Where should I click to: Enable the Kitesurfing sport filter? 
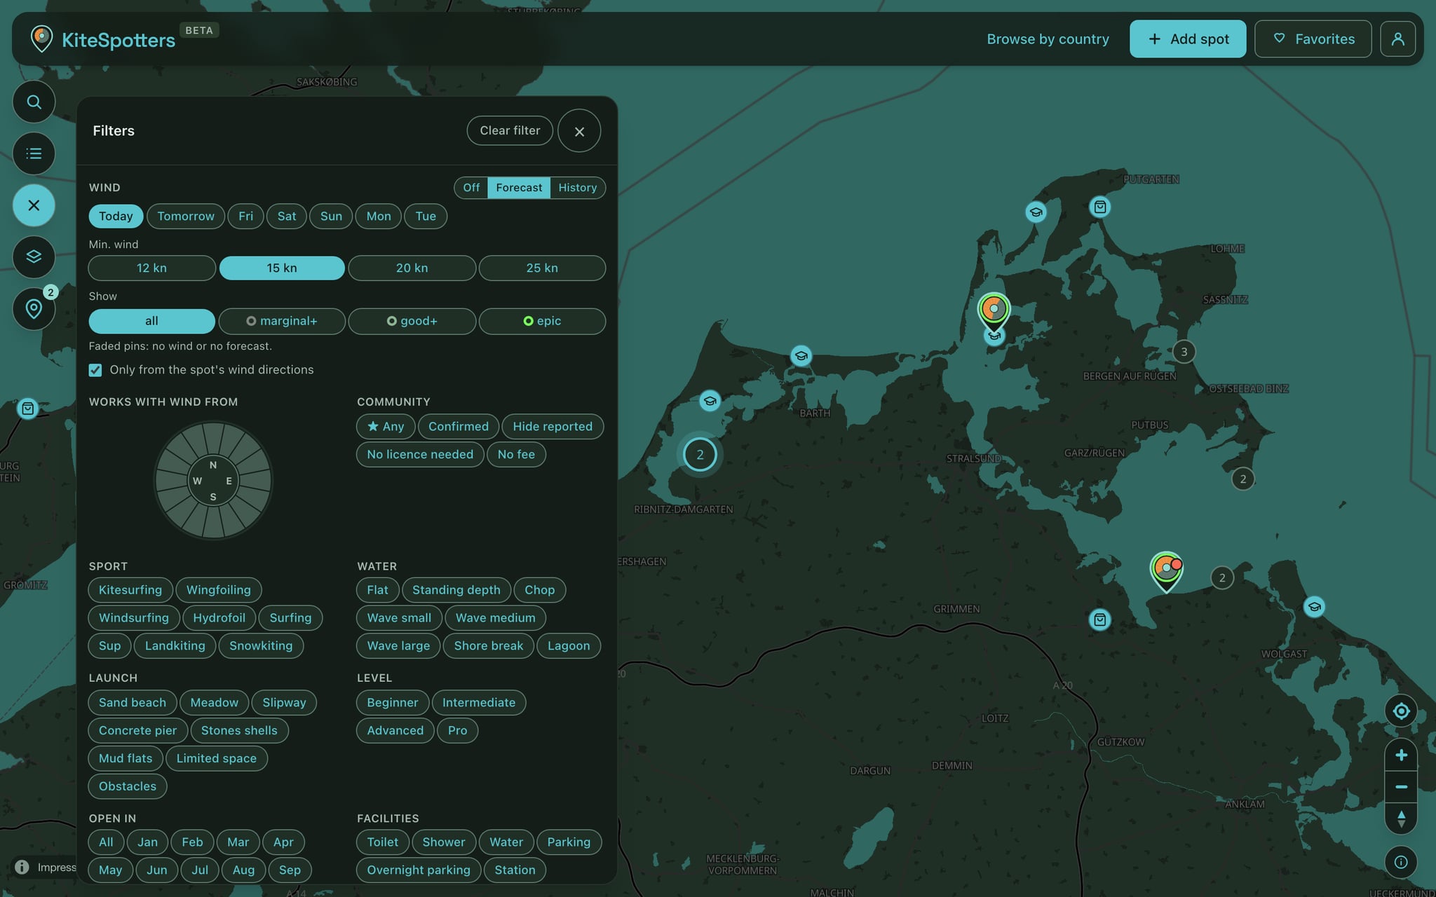pos(130,590)
